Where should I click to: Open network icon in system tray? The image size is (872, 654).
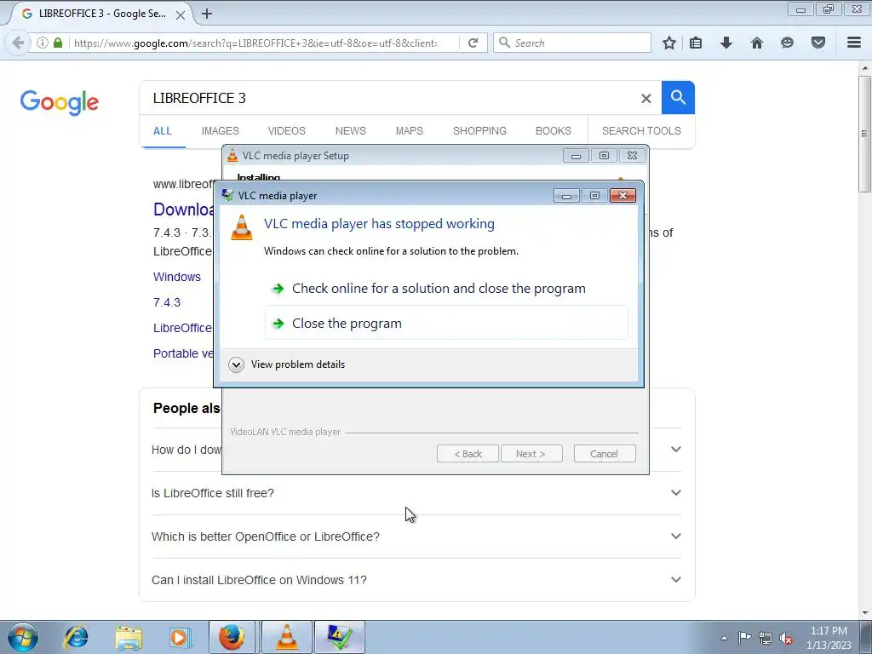tap(766, 638)
